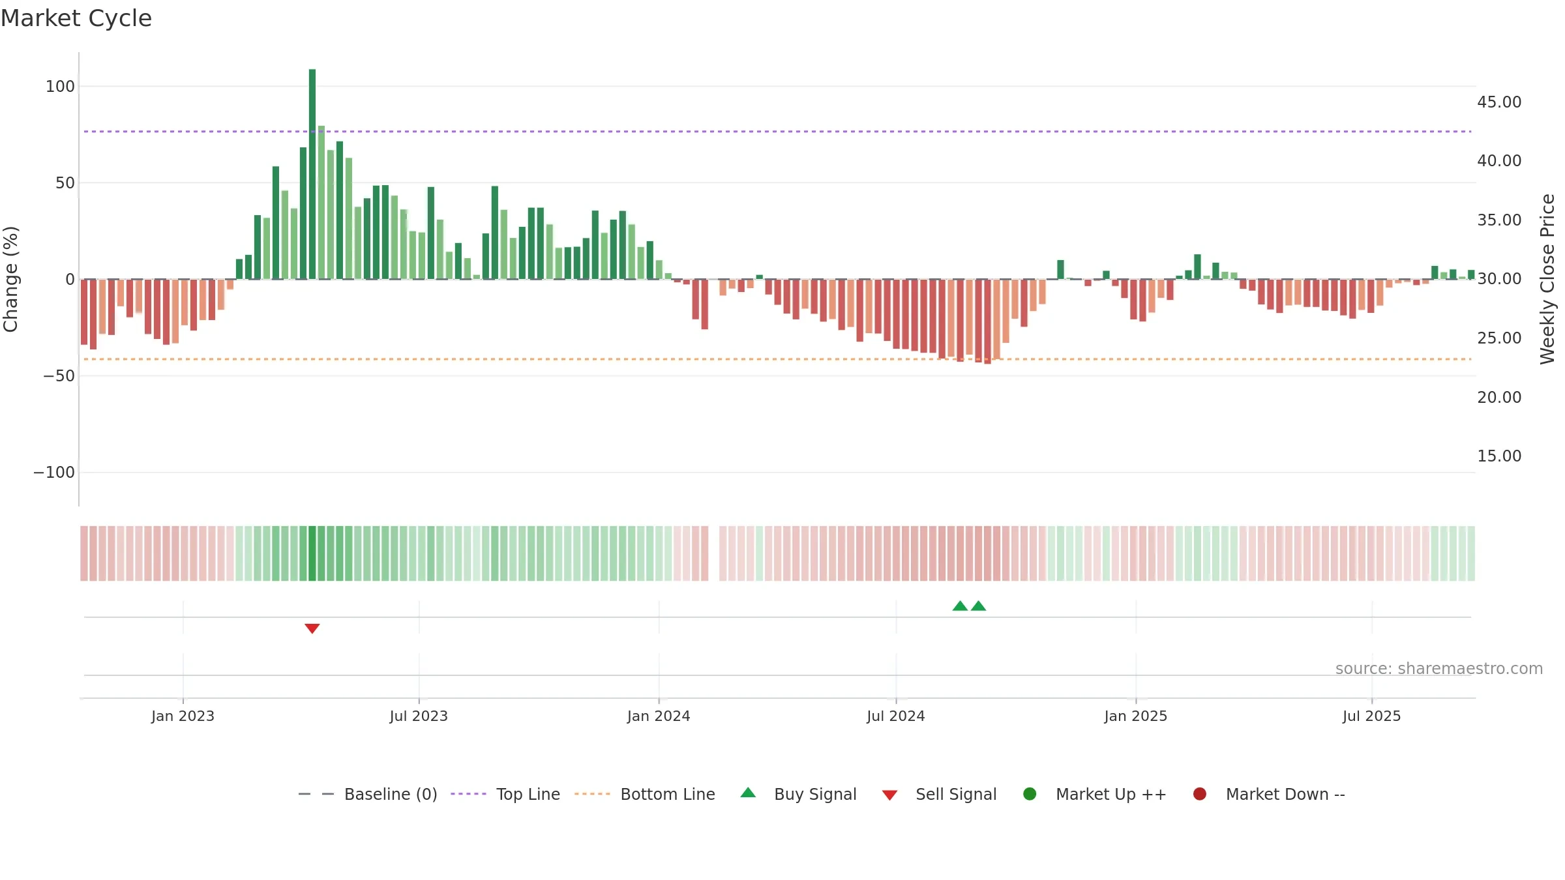The image size is (1565, 880).
Task: Click the 45.00 price tick label
Action: tap(1499, 102)
